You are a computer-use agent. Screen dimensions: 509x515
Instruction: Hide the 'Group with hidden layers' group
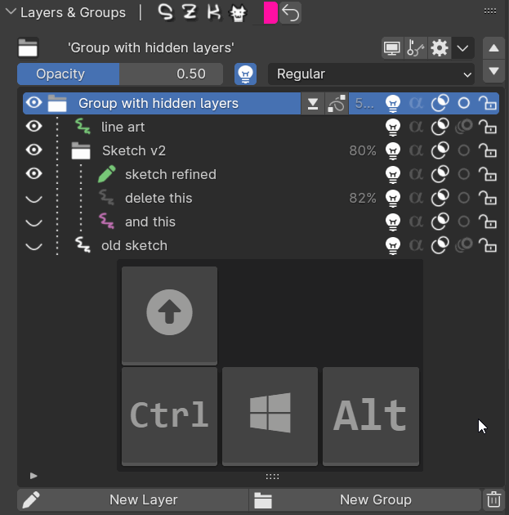(33, 103)
